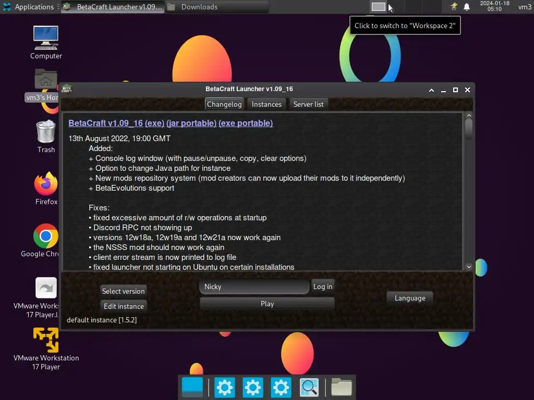534x400 pixels.
Task: Open VMware Workstation 17 Player.l shortcut icon
Action: 46,287
